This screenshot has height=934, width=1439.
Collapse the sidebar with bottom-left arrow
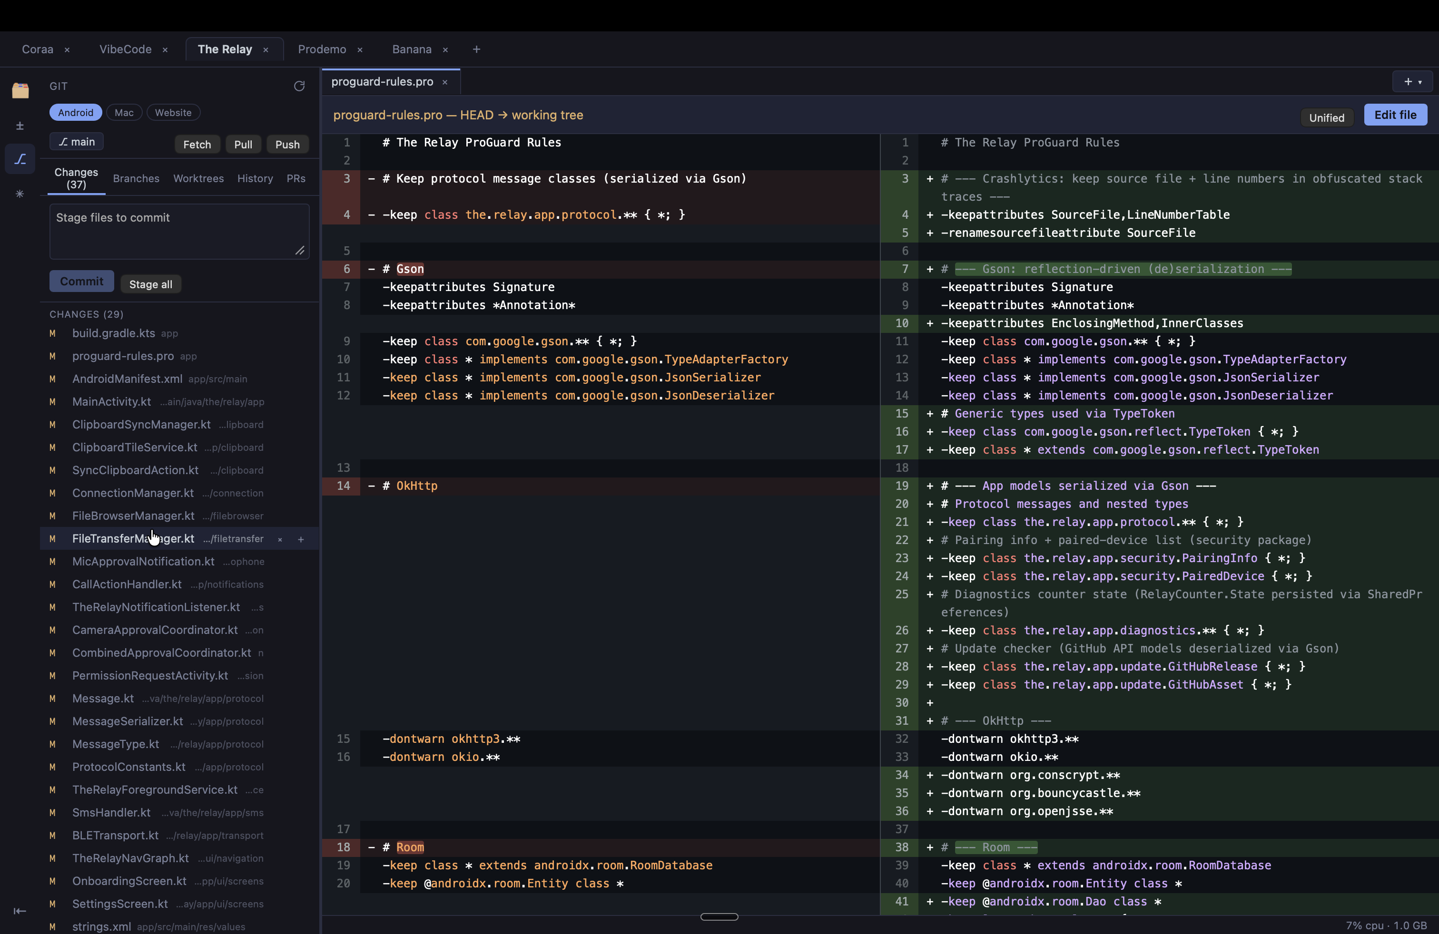pyautogui.click(x=20, y=911)
